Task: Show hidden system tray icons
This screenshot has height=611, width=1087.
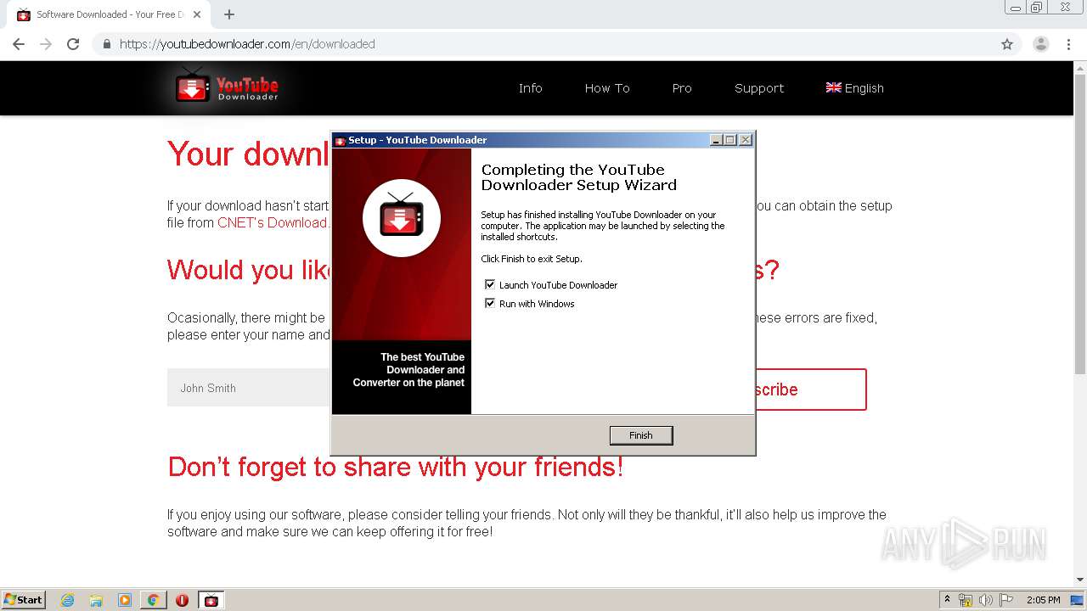Action: point(947,600)
